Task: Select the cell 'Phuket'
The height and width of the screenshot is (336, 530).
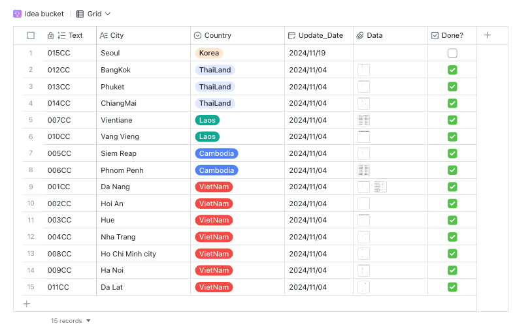Action: coord(143,87)
